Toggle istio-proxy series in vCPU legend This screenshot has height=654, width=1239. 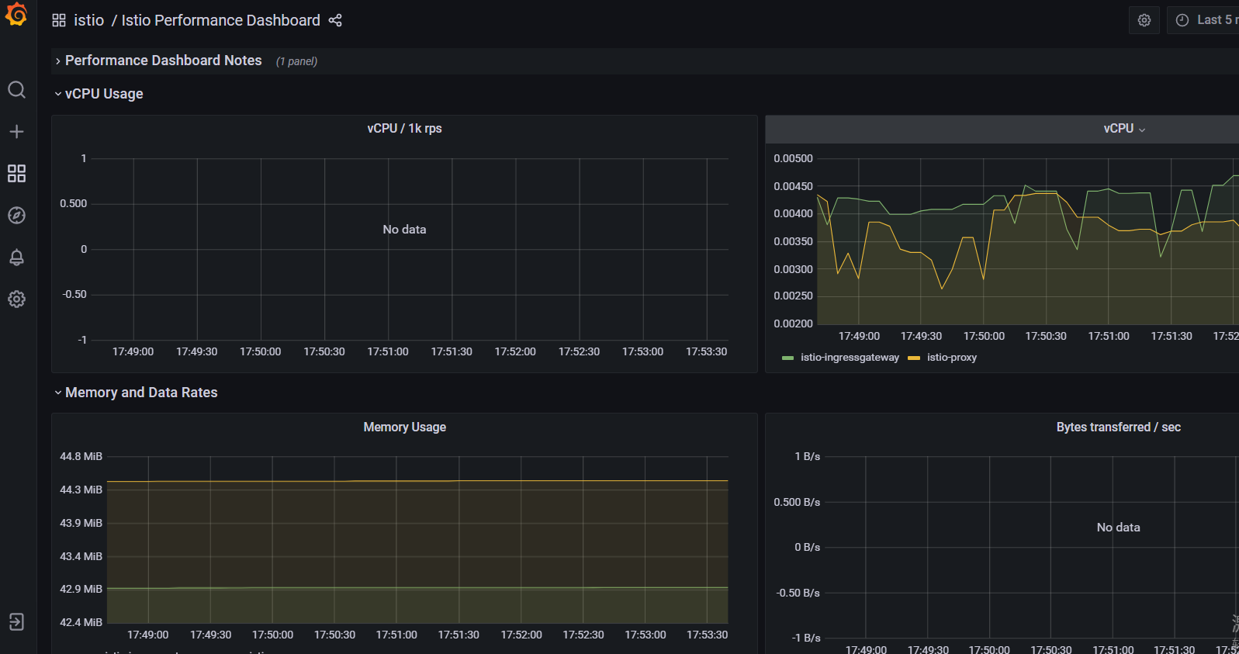pos(952,358)
